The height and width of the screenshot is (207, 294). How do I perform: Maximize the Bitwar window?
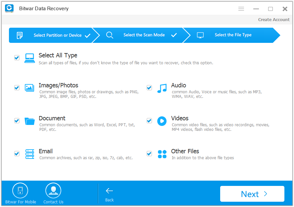pos(270,9)
